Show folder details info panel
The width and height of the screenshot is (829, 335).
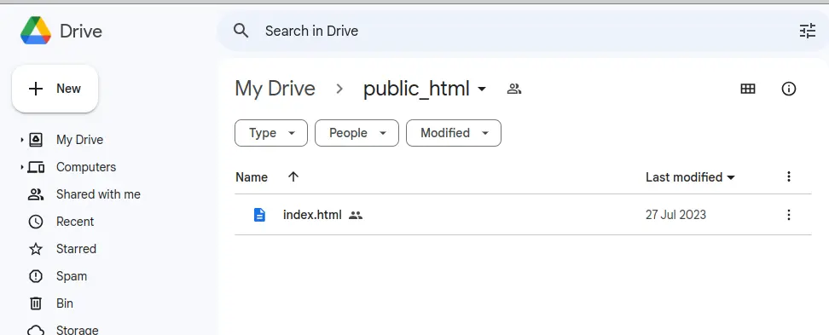tap(788, 89)
